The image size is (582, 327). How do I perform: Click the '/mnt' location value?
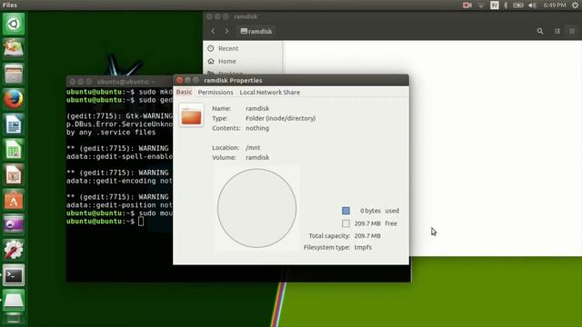(x=253, y=147)
